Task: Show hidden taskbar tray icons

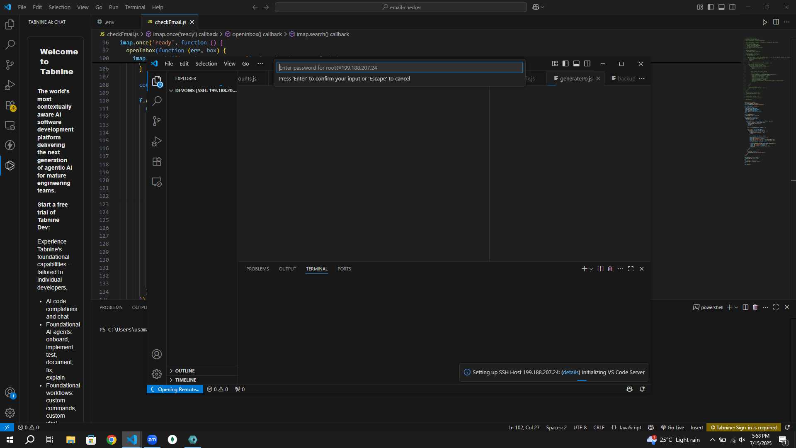Action: (712, 440)
